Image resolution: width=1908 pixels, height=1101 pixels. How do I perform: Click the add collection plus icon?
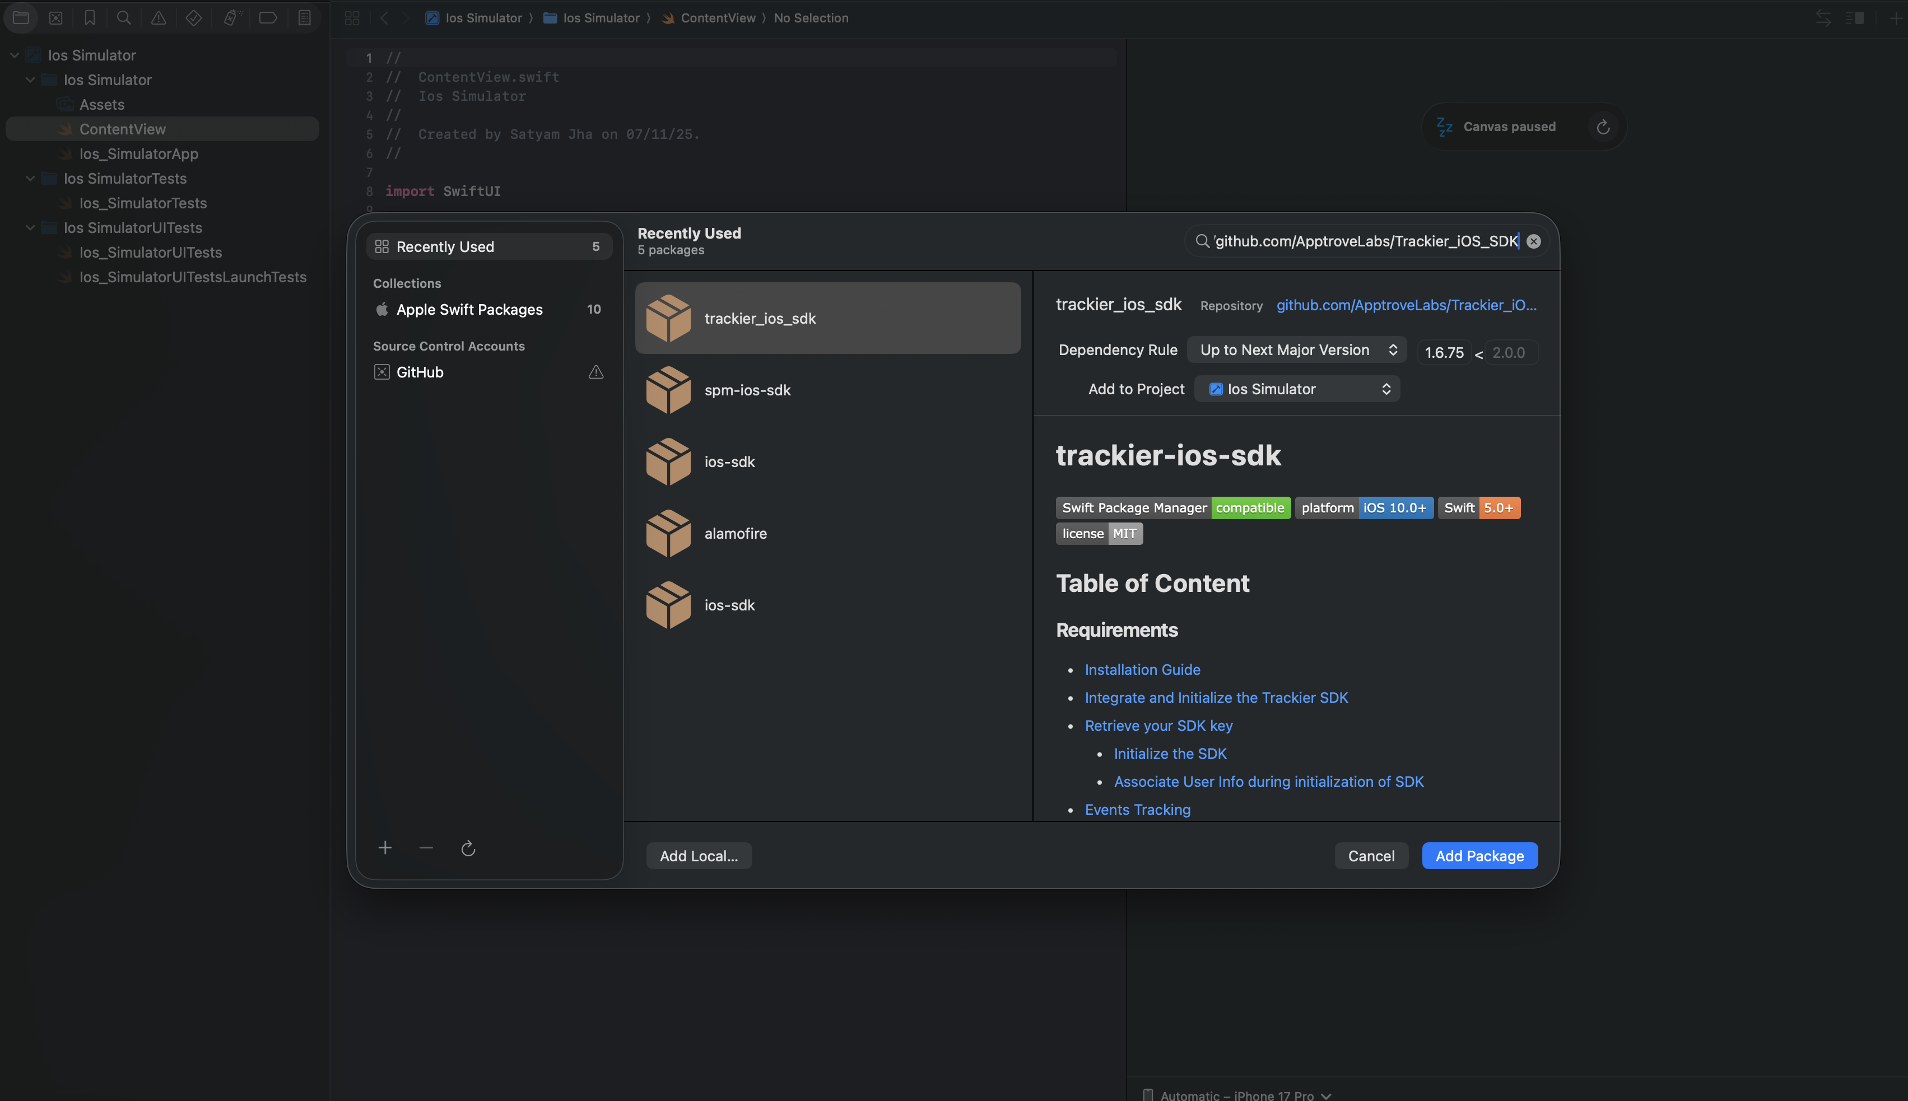click(x=385, y=848)
